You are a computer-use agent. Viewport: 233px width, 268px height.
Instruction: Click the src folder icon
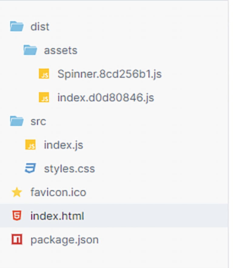point(17,121)
